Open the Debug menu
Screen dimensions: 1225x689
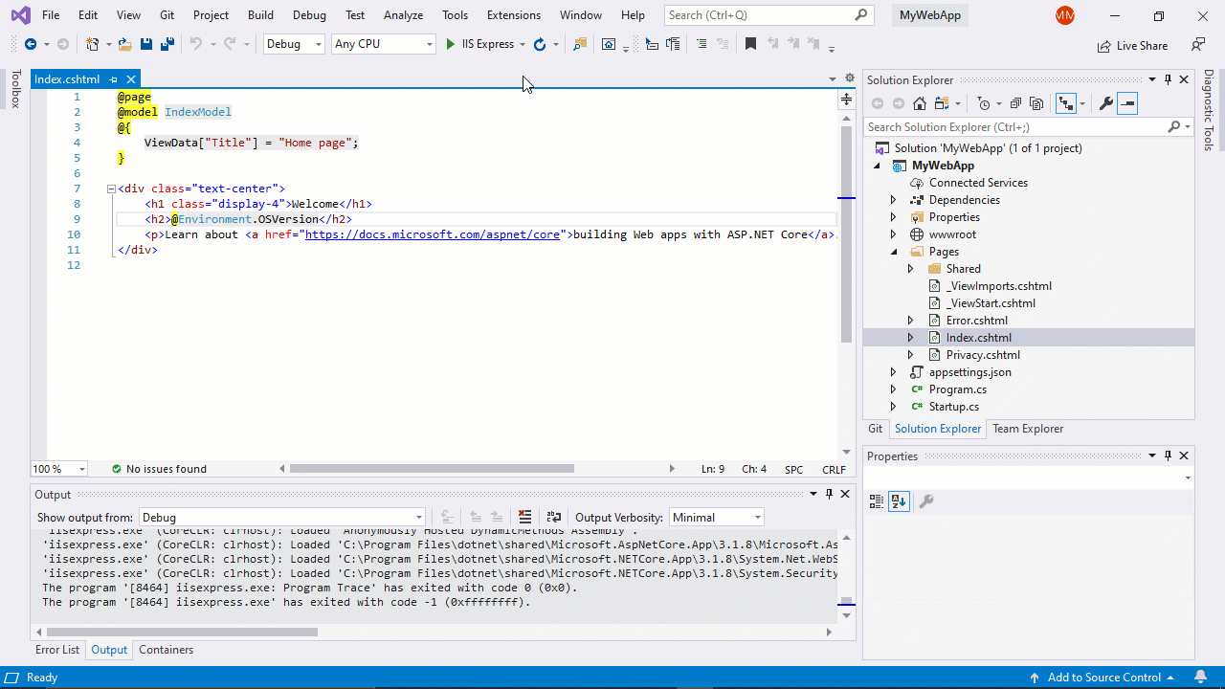coord(309,15)
